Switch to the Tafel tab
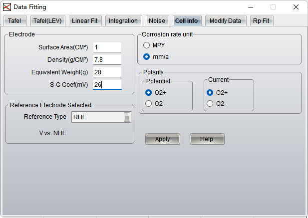The image size is (308, 218). tap(14, 20)
